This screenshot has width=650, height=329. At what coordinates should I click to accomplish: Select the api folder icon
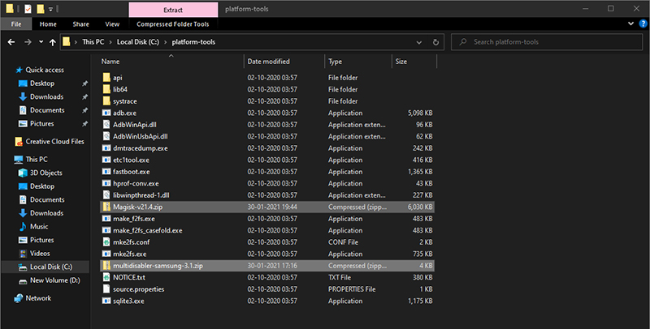pos(106,77)
